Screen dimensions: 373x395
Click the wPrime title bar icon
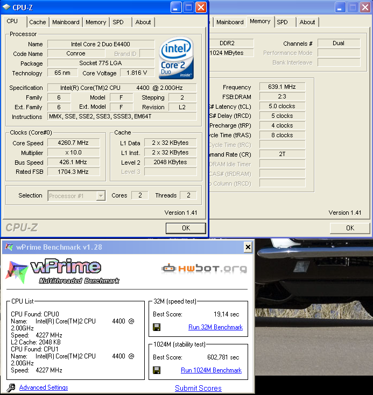(x=9, y=247)
